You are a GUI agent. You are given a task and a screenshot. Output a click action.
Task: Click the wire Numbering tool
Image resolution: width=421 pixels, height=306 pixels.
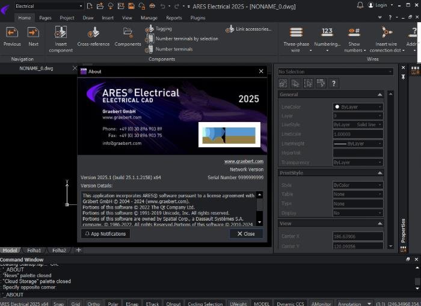tap(327, 38)
